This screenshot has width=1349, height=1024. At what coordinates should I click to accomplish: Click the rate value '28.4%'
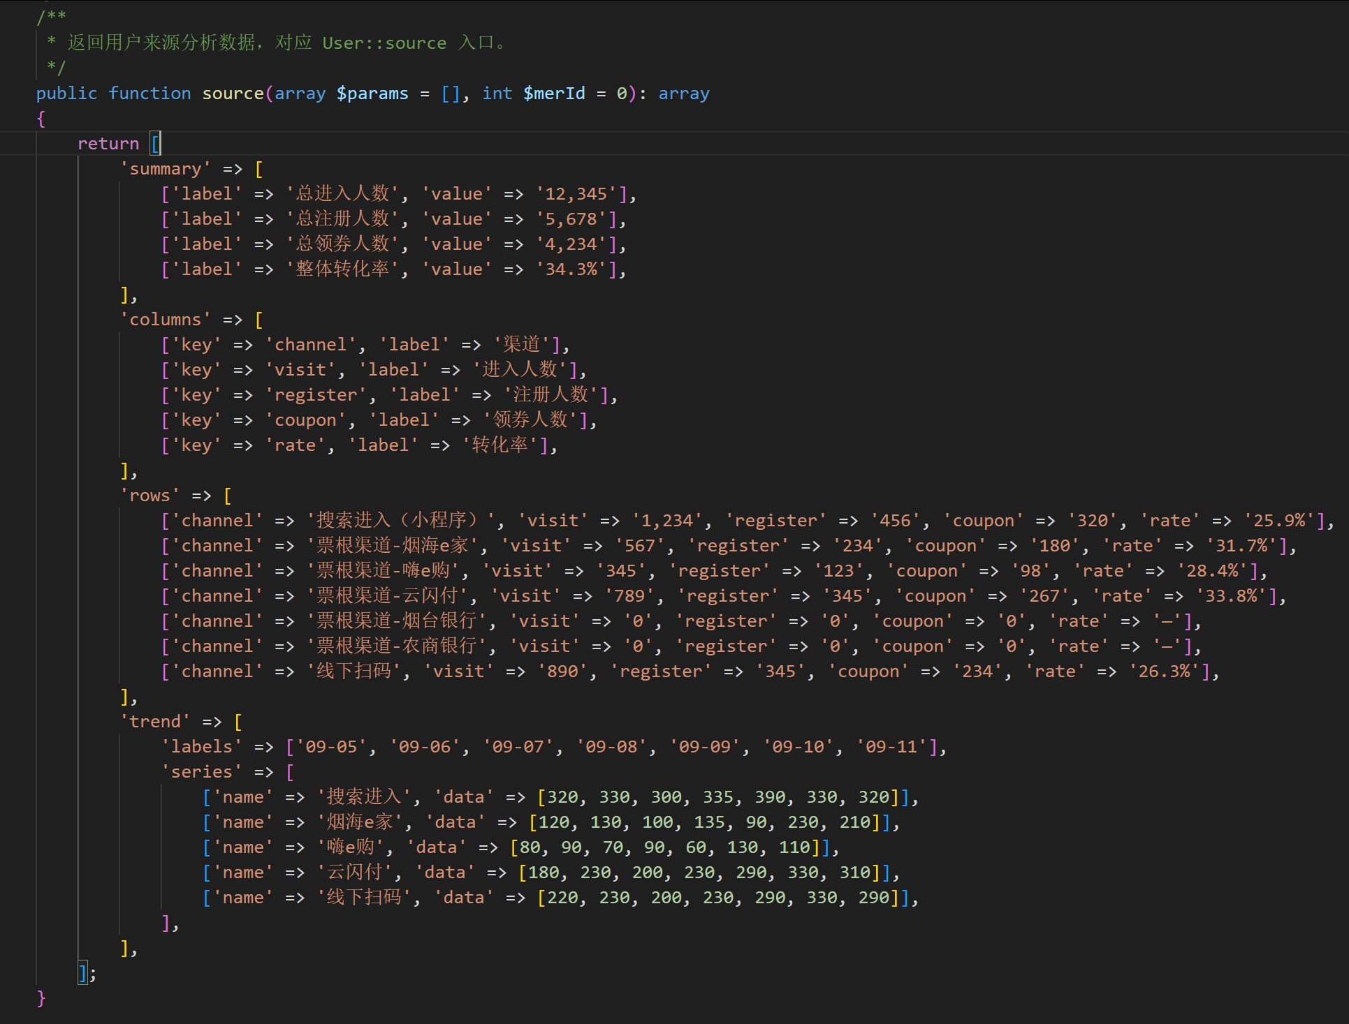pos(1213,571)
